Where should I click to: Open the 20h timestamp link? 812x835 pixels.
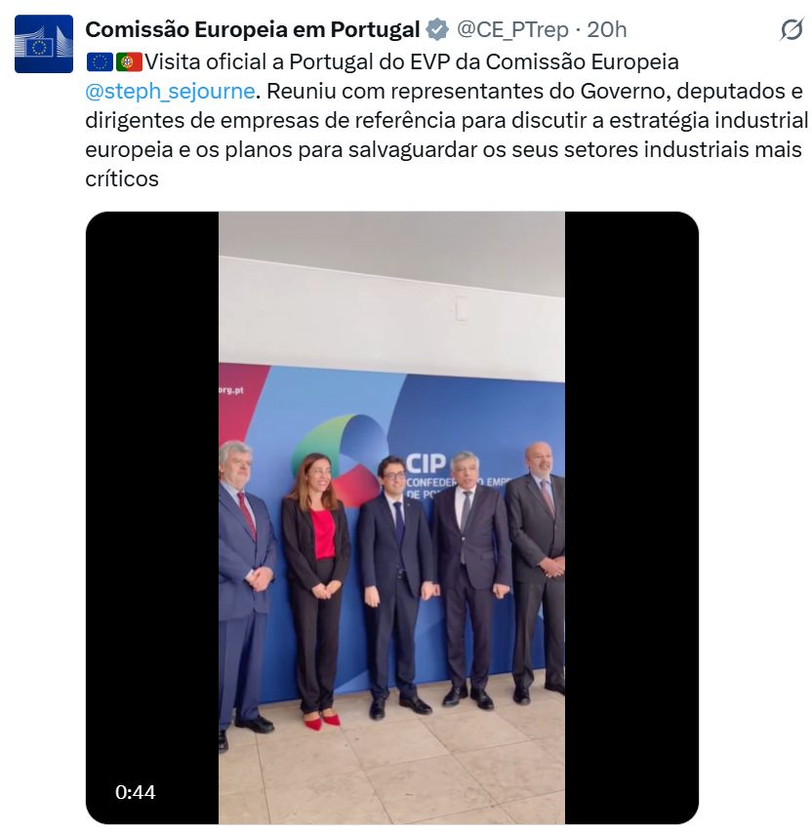click(x=607, y=30)
